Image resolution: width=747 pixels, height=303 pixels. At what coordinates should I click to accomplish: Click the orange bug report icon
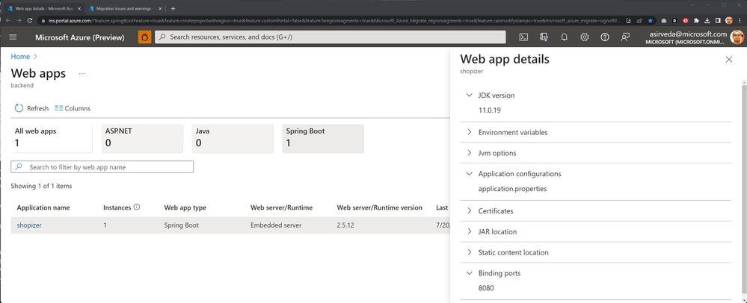(x=145, y=37)
